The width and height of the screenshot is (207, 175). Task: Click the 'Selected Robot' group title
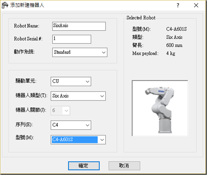141,18
